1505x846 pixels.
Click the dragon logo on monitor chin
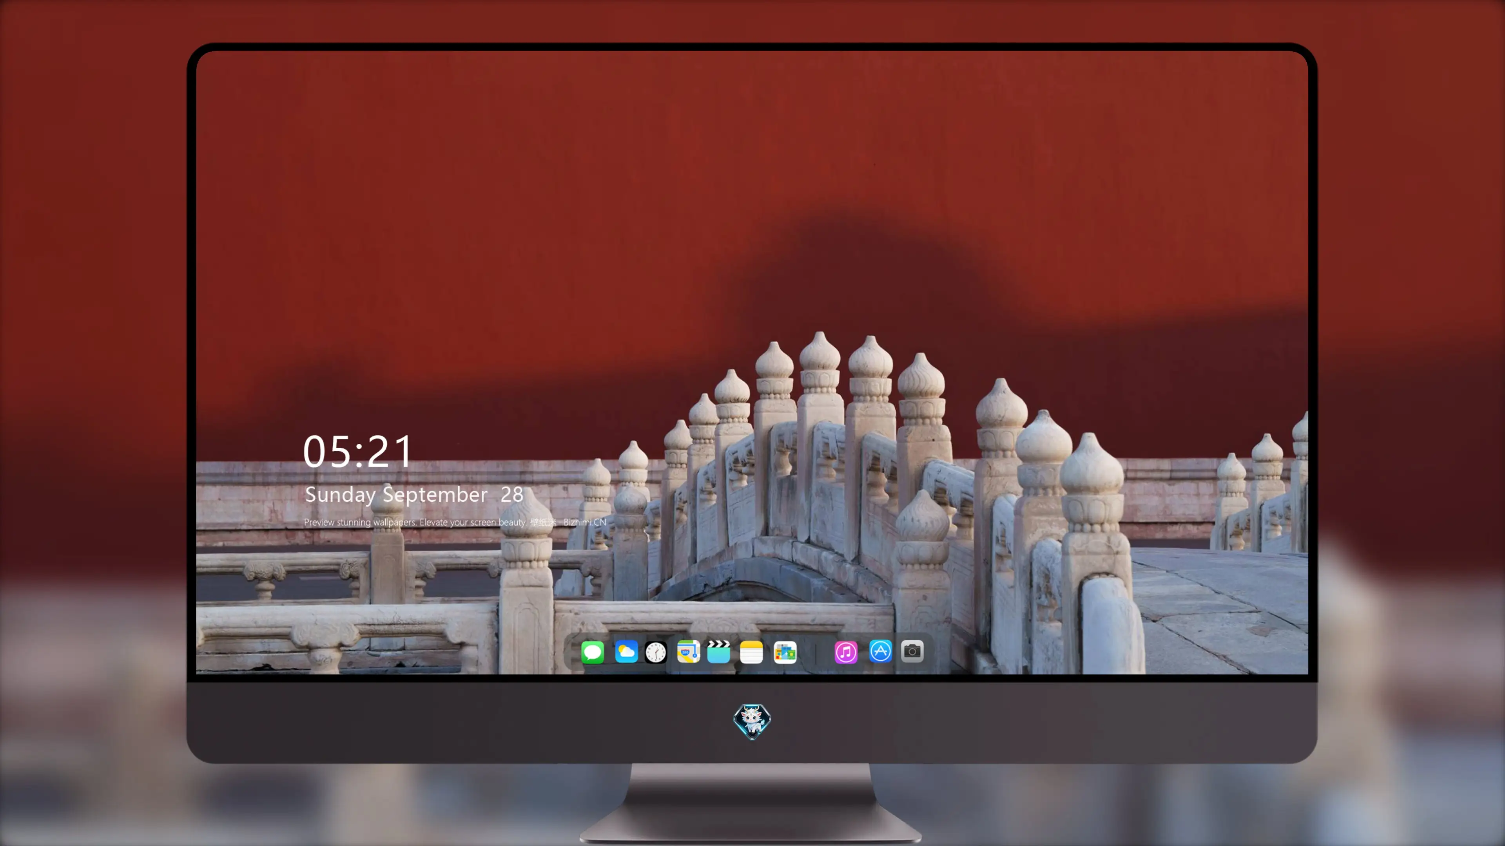[x=752, y=721]
